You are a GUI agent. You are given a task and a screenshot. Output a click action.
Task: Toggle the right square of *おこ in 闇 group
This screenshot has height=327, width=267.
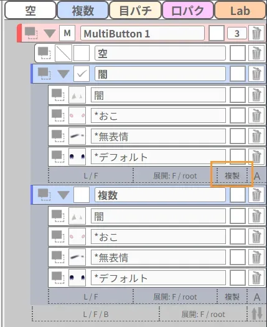pyautogui.click(x=238, y=115)
